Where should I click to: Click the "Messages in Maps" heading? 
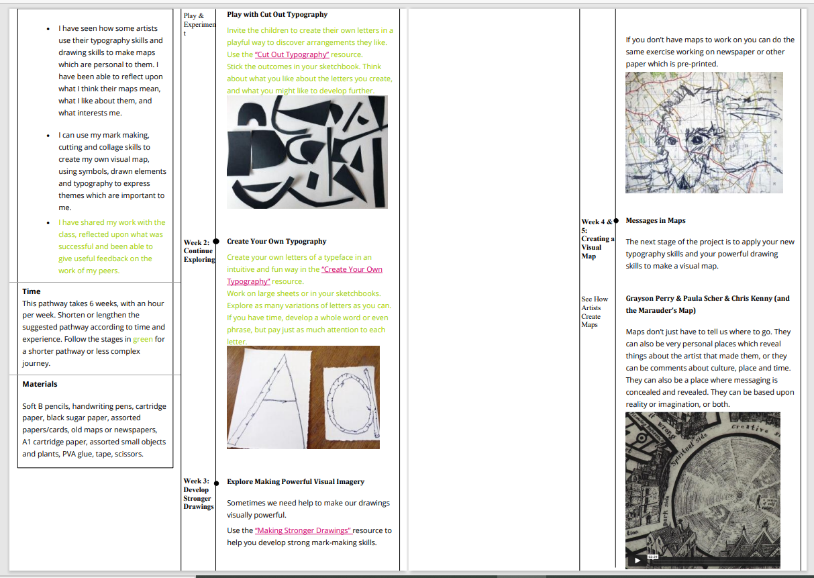[655, 221]
